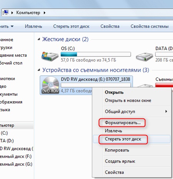Screen dimensions: 173x179
Task: Click the OS (C:) drive label
Action: point(68,48)
